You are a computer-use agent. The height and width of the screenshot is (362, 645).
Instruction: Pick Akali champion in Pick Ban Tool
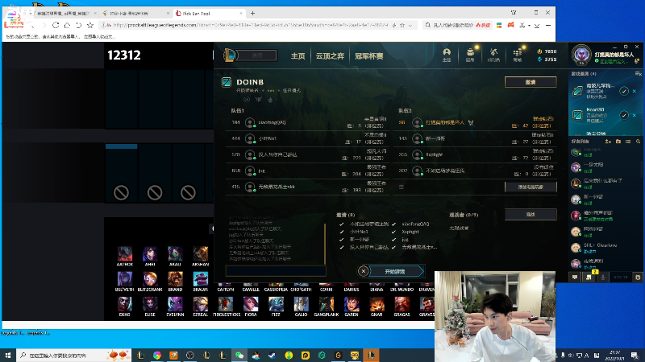coord(175,256)
